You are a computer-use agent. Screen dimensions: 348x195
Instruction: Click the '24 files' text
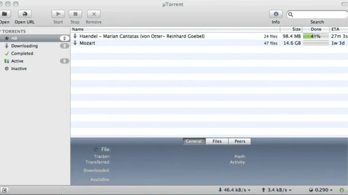[x=271, y=37]
